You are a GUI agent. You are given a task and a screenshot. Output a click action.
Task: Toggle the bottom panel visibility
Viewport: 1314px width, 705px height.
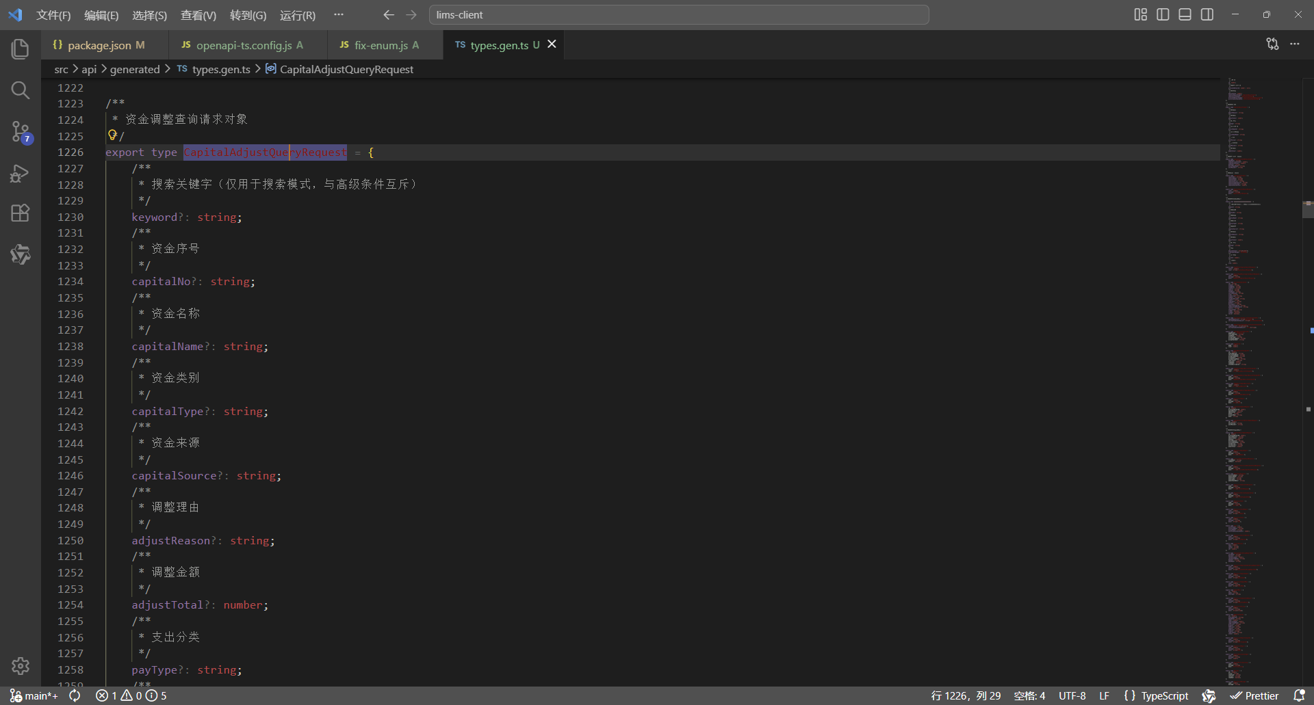point(1185,14)
